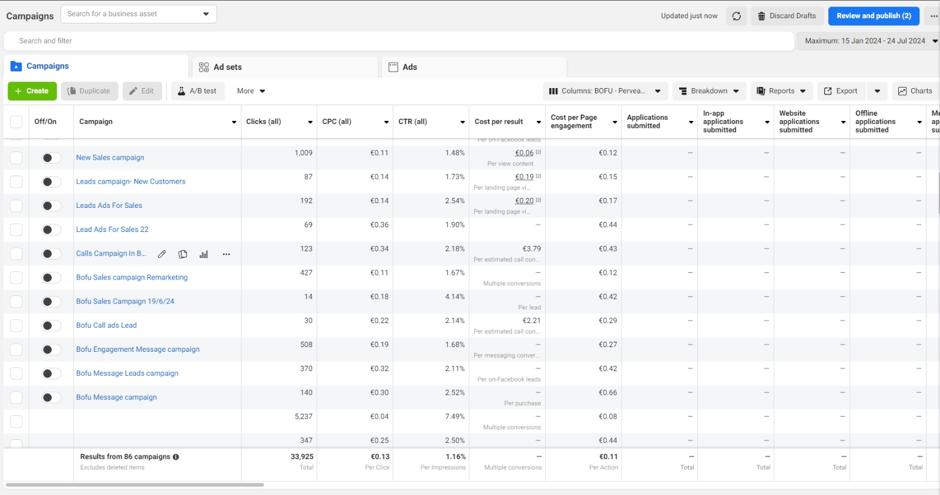This screenshot has height=495, width=940.
Task: Click the Duplicate toolbar button
Action: [89, 91]
